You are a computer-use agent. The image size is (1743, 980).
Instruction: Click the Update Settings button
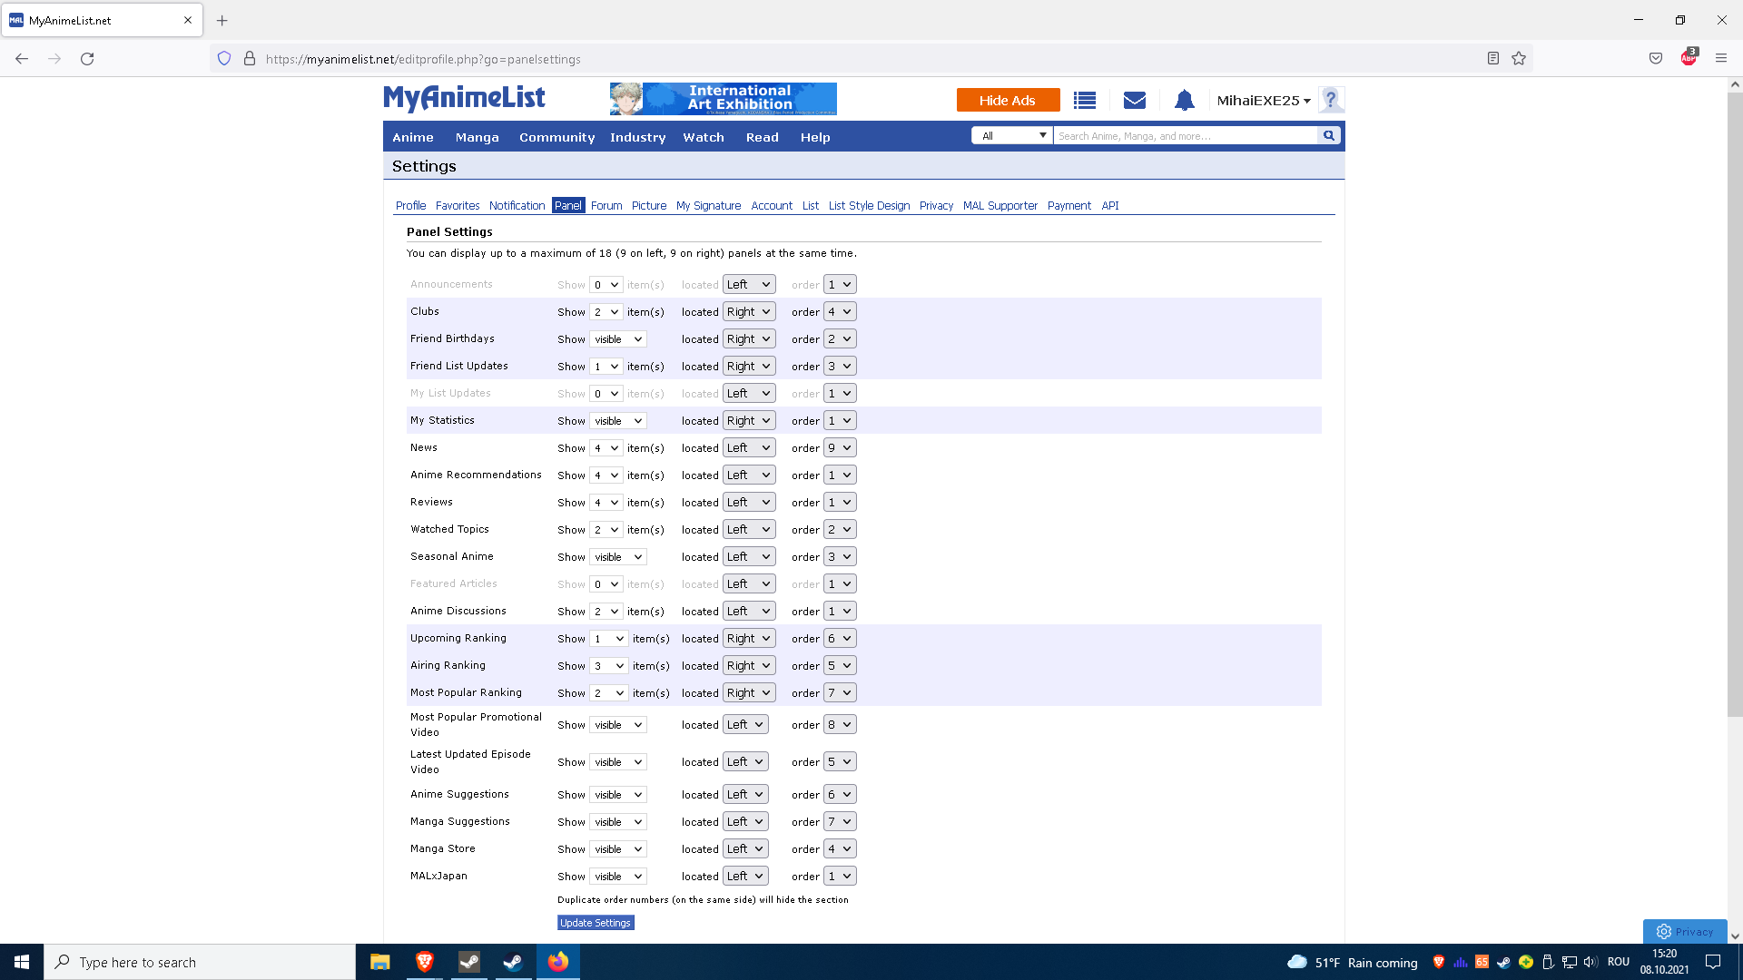point(596,923)
